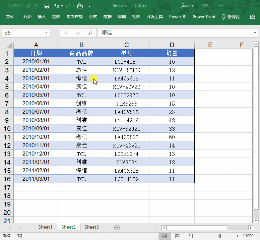Click the Cancel X icon in formula bar

tap(66, 33)
